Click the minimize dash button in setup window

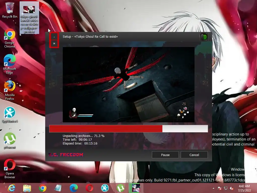pyautogui.click(x=54, y=37)
